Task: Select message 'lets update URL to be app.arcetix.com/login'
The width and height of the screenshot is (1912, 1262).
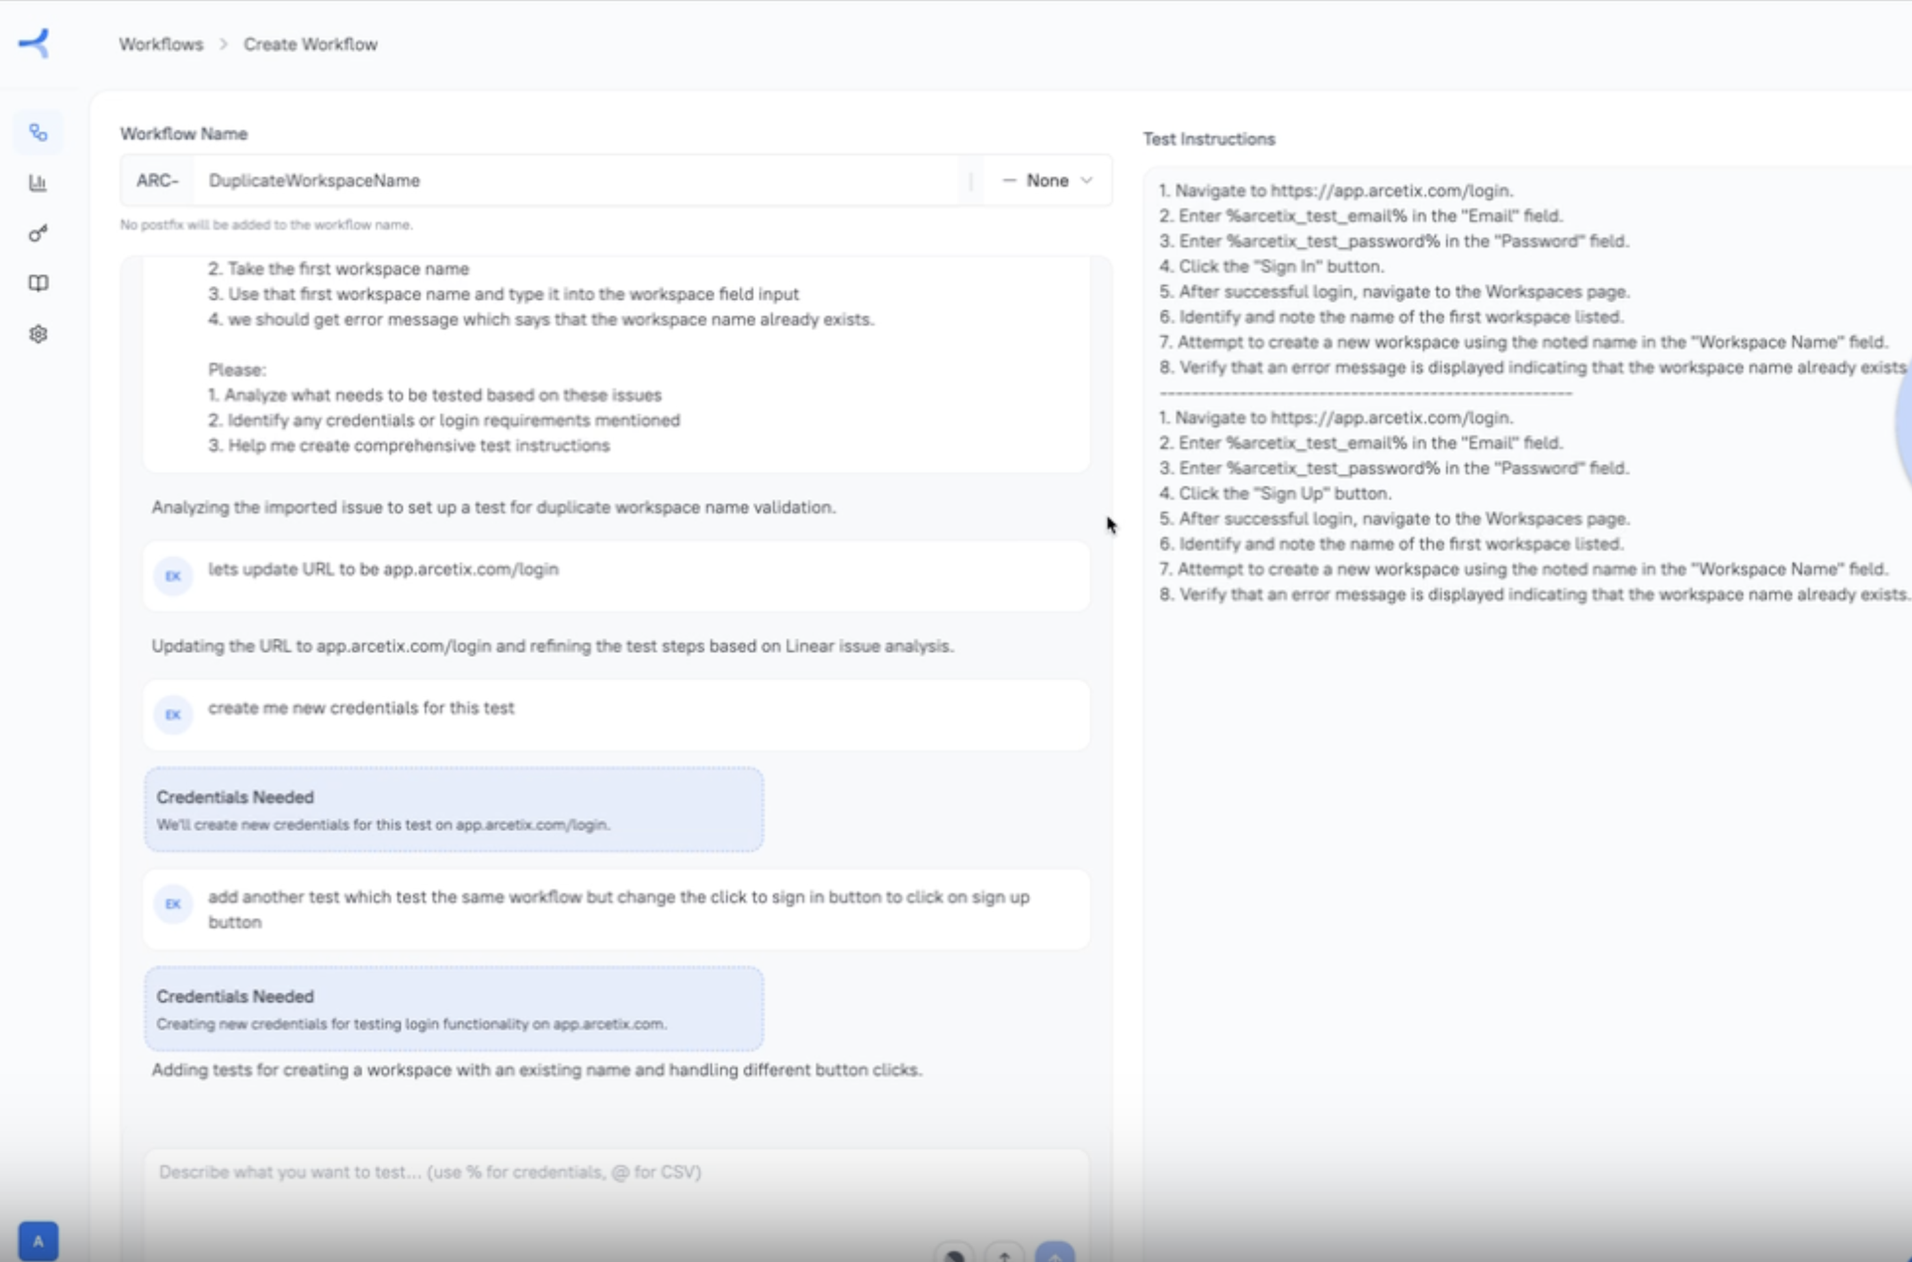Action: coord(383,569)
